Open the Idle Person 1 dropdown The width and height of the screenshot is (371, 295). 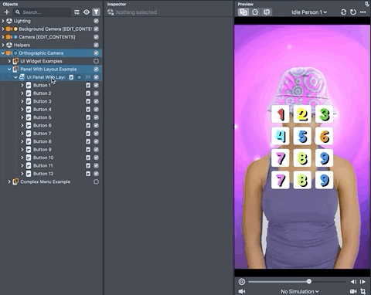(x=309, y=12)
